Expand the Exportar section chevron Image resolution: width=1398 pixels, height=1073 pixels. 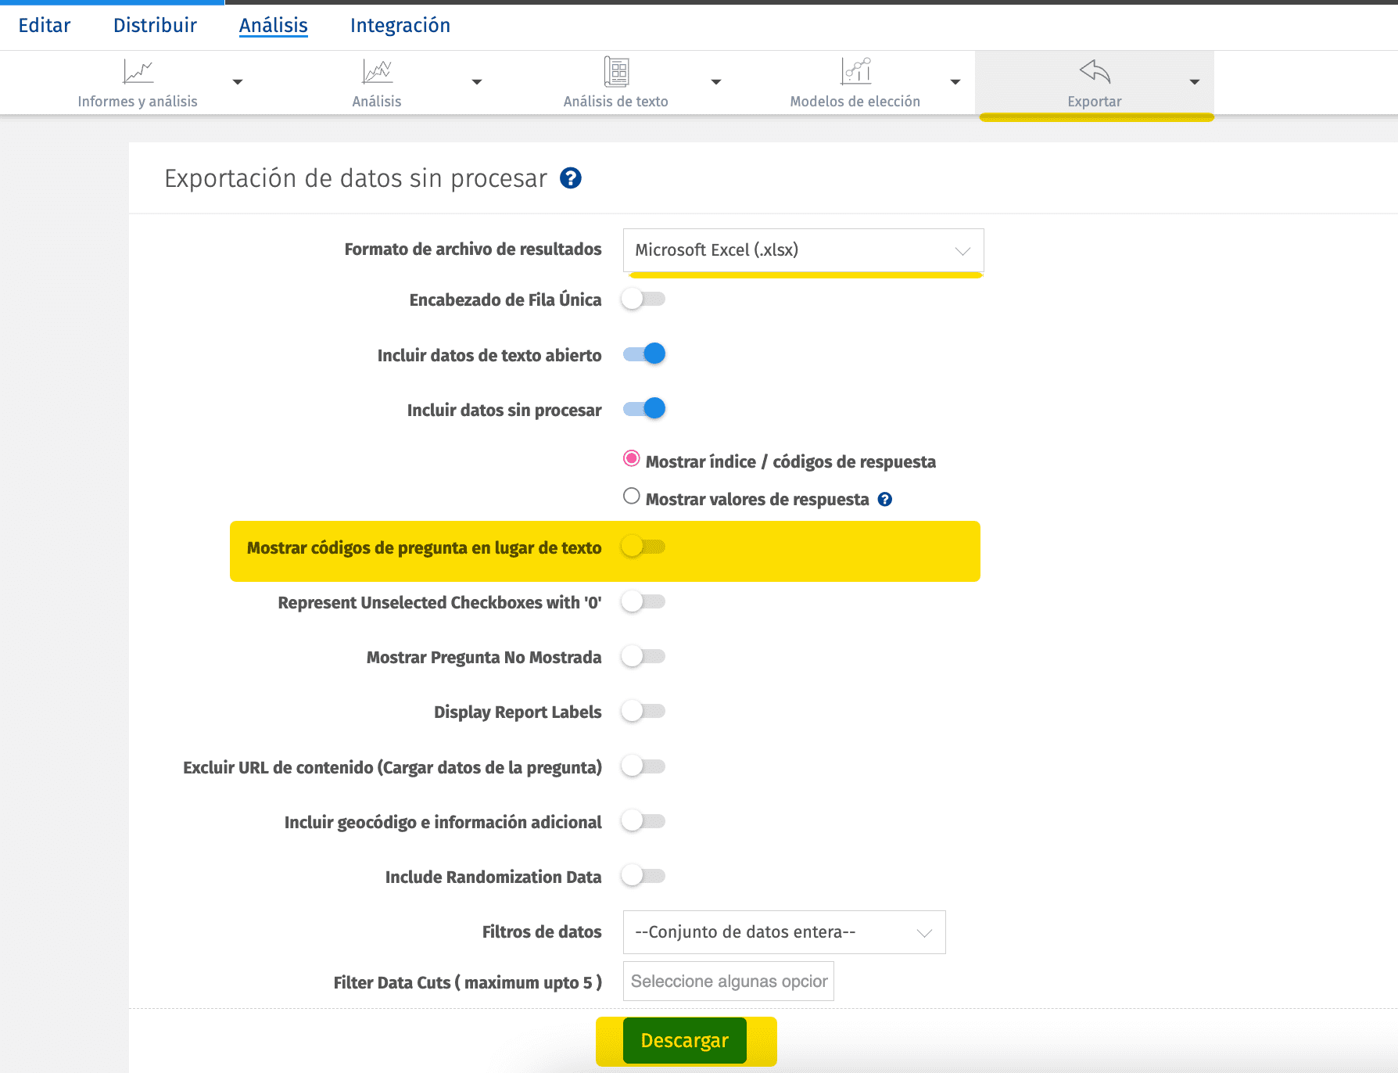click(1193, 81)
